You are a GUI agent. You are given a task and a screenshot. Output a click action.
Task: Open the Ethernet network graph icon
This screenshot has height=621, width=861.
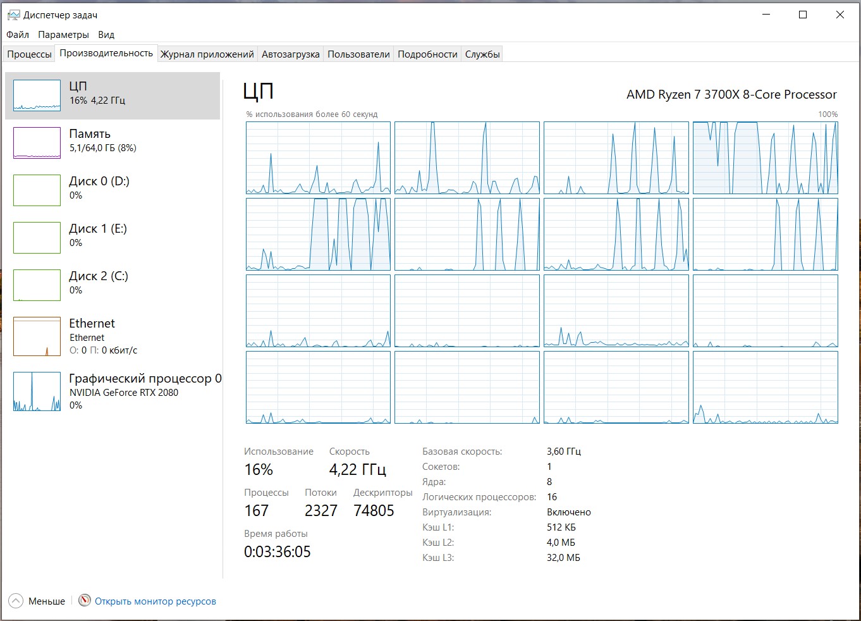click(x=37, y=337)
